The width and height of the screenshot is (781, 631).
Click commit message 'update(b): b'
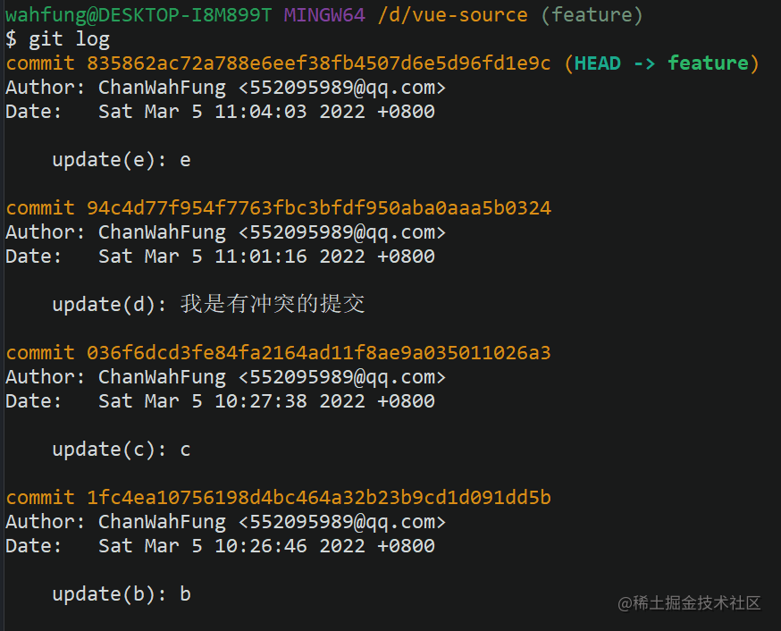coord(122,594)
